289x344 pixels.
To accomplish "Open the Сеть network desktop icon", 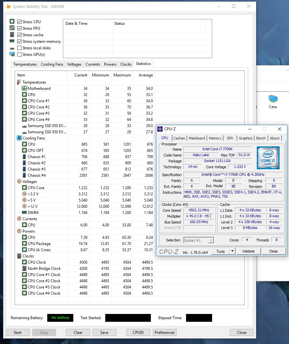I will 273,102.
